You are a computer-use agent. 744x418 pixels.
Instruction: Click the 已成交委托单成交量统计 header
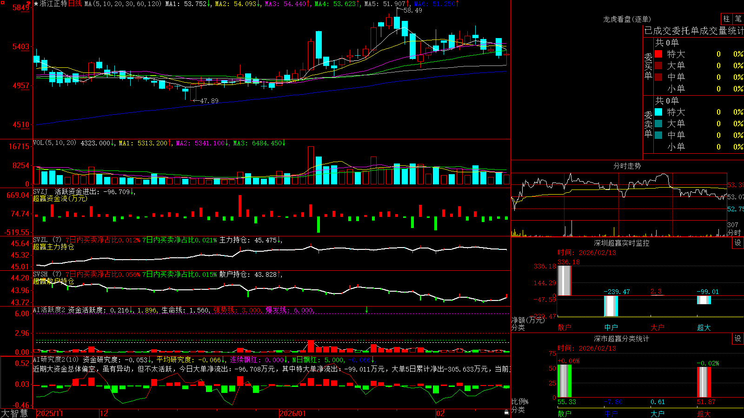tap(694, 31)
